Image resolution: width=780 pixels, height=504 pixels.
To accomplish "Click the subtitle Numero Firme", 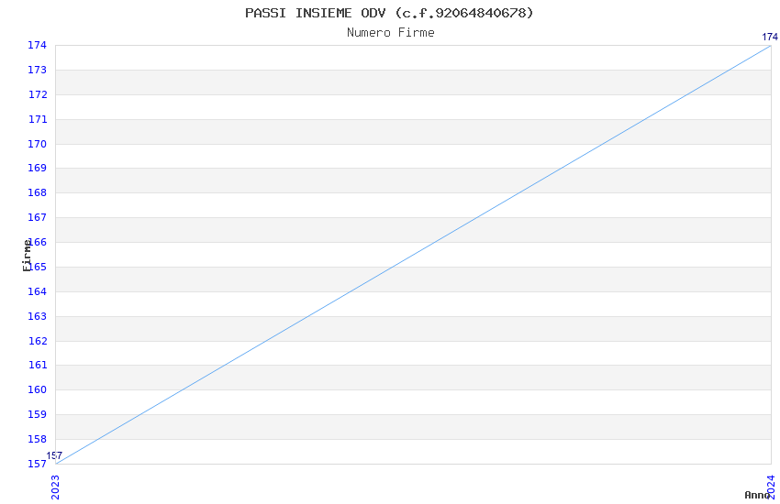I will (391, 33).
